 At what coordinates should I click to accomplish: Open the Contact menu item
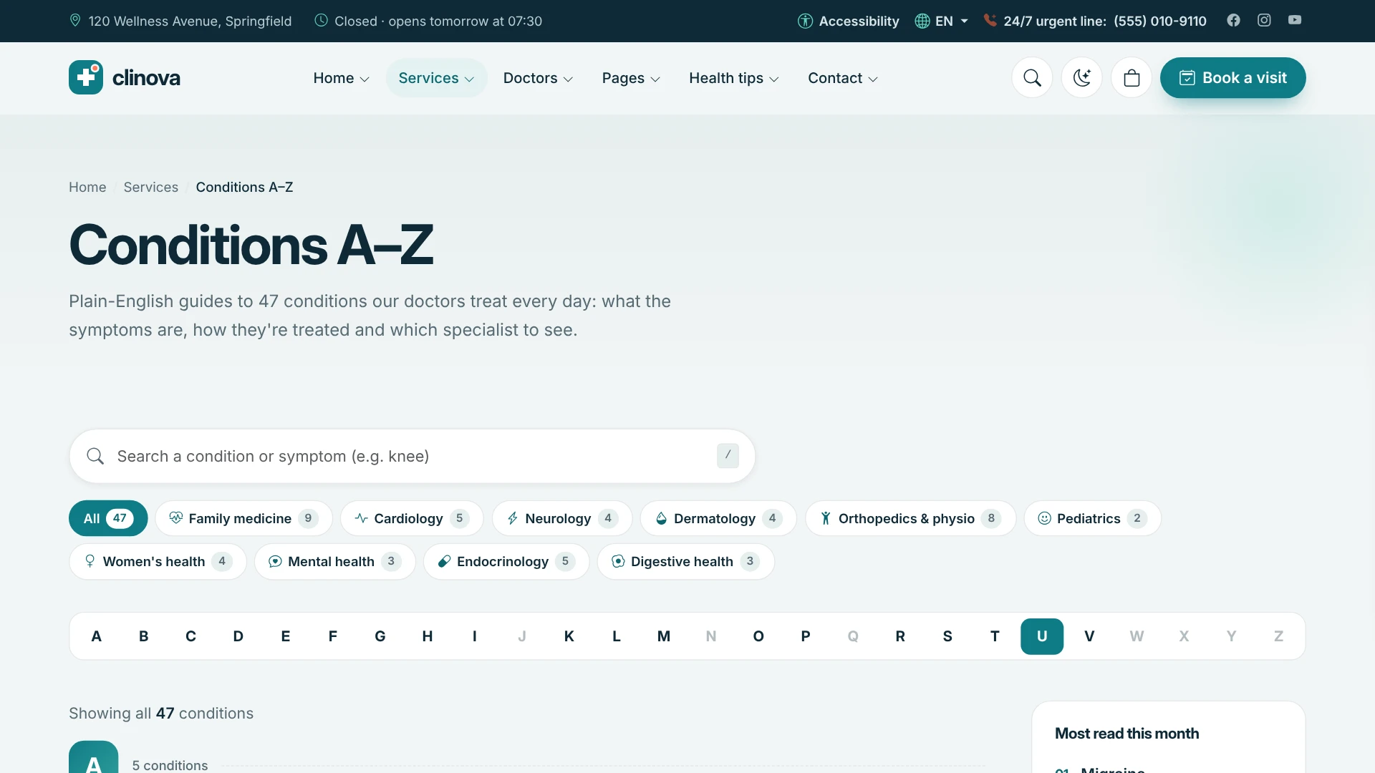click(x=842, y=78)
